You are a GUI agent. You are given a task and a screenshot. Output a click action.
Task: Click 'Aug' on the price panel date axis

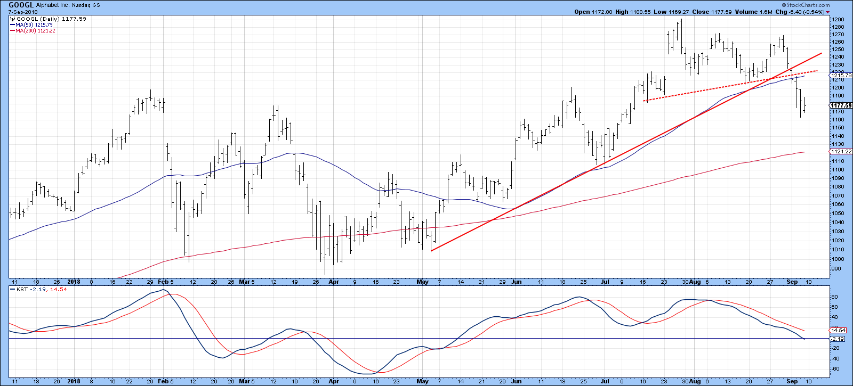[695, 282]
